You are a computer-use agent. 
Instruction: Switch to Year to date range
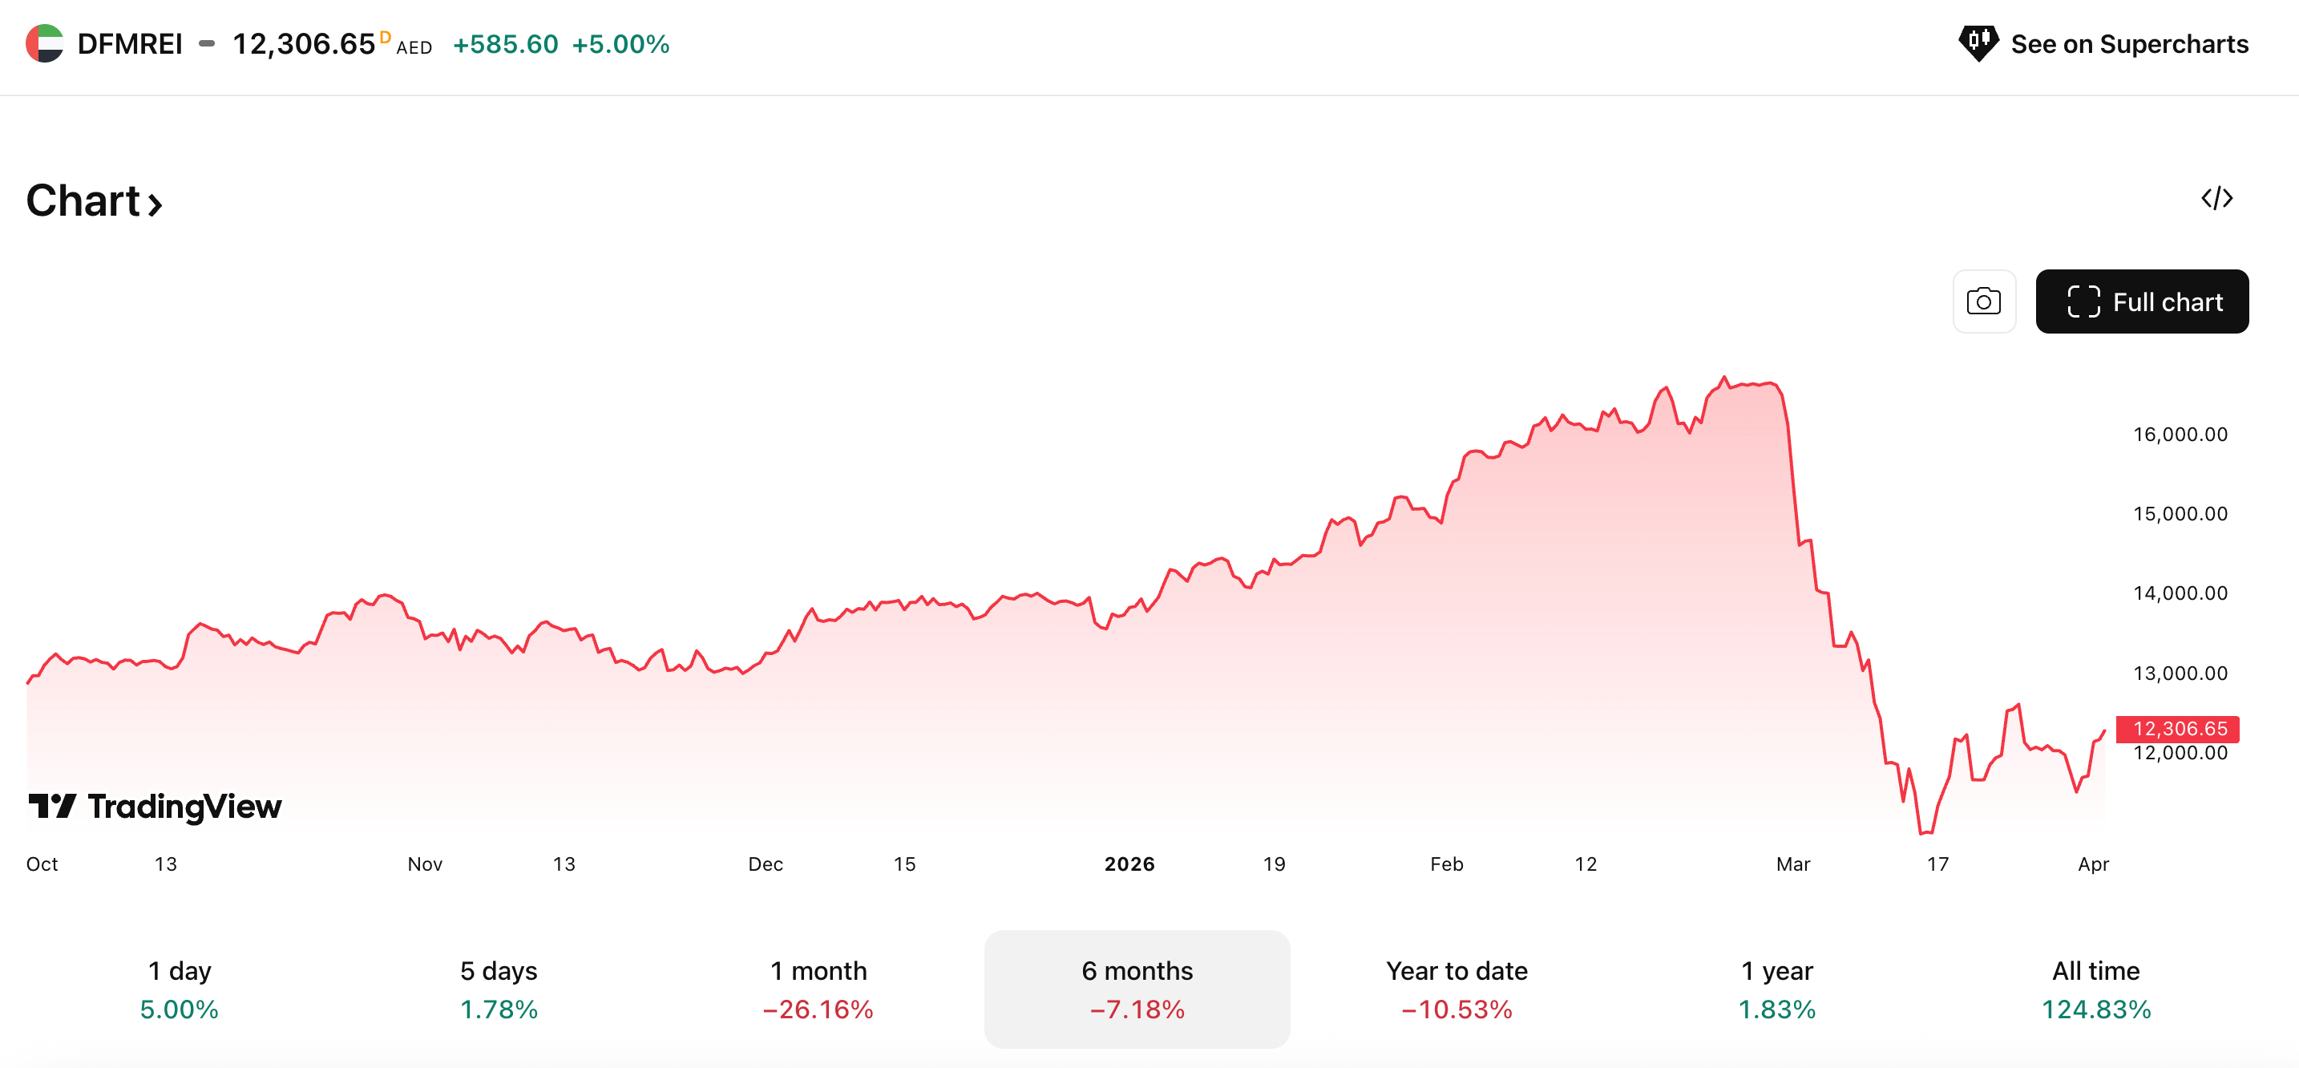[1457, 989]
